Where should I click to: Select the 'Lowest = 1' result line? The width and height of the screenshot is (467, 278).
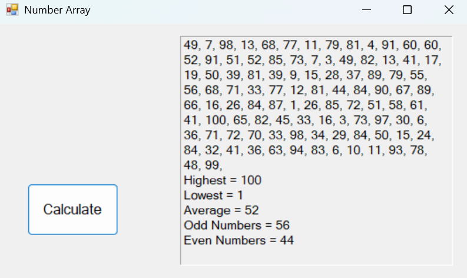tap(213, 196)
